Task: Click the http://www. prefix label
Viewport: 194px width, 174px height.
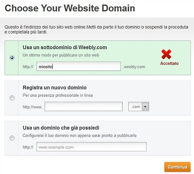Action: [32, 107]
